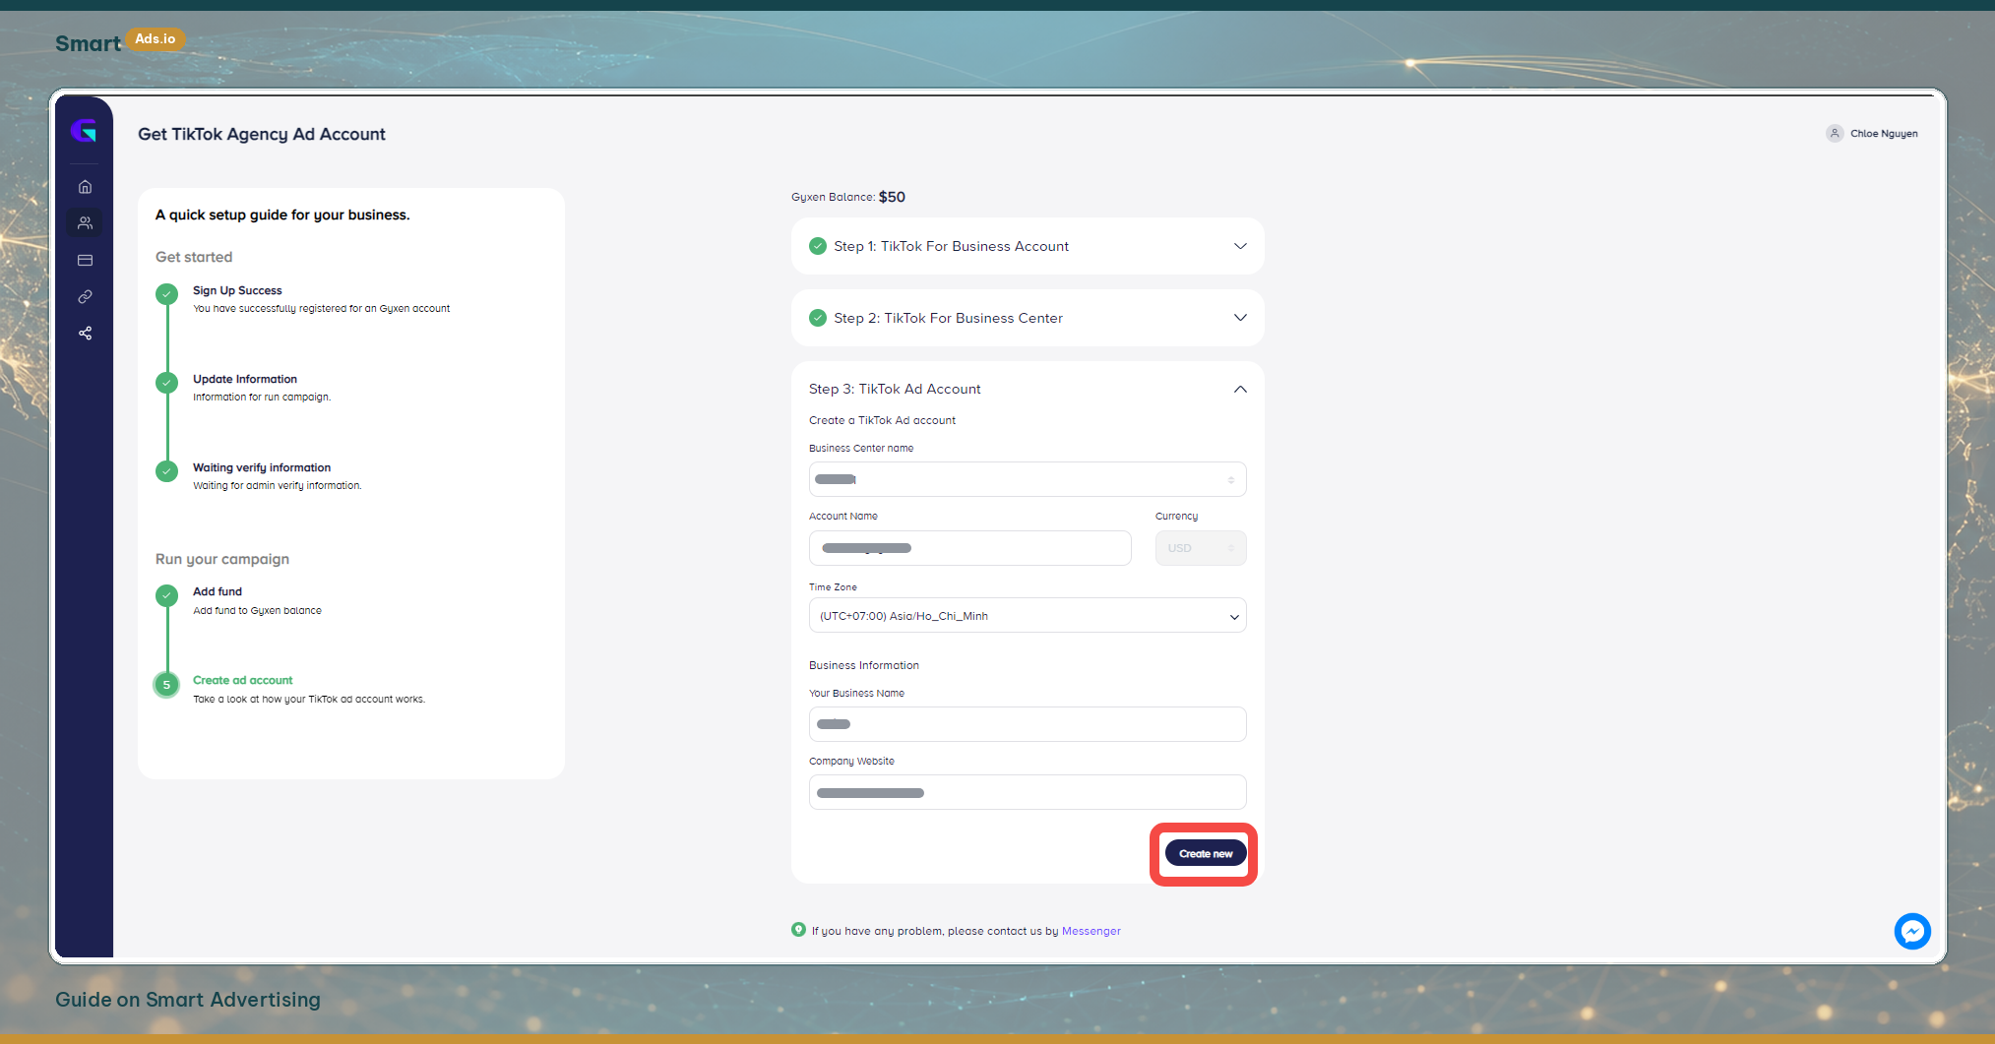Open the share icon in sidebar
This screenshot has width=1995, height=1044.
coord(86,334)
